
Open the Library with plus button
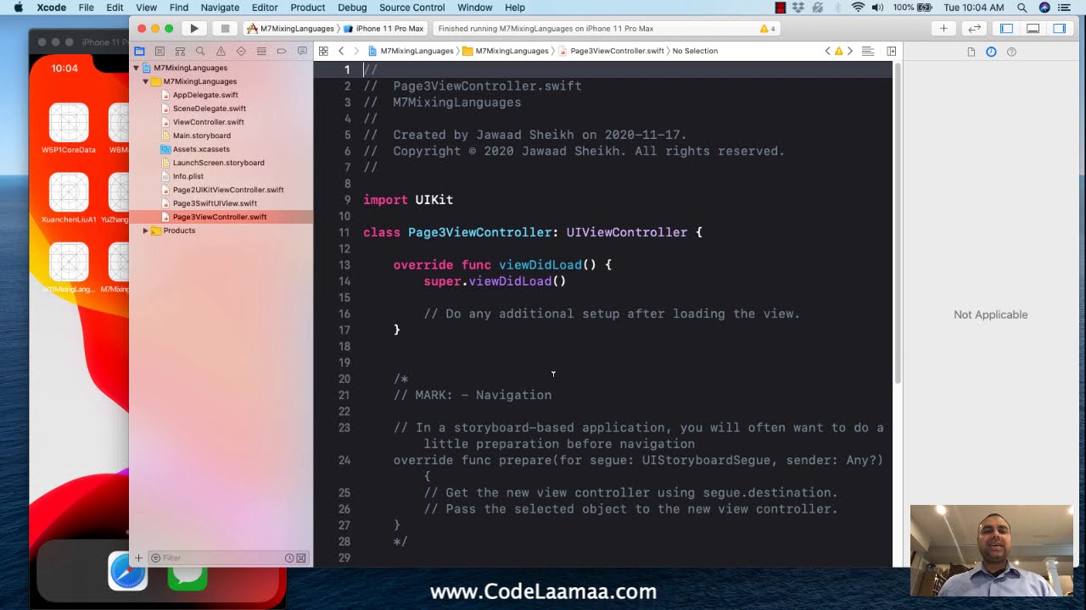tap(943, 29)
